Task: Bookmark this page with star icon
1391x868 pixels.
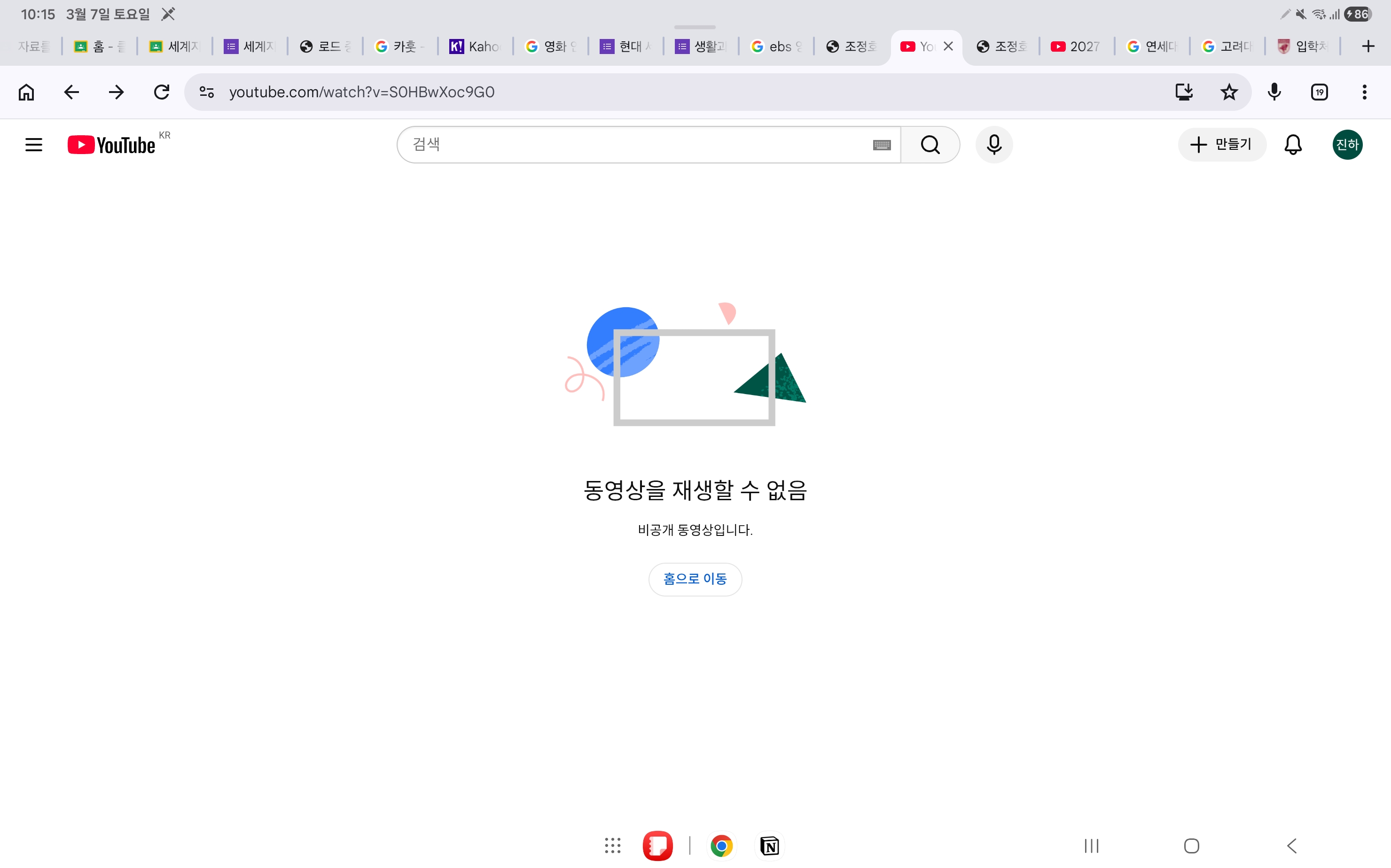Action: [1228, 92]
